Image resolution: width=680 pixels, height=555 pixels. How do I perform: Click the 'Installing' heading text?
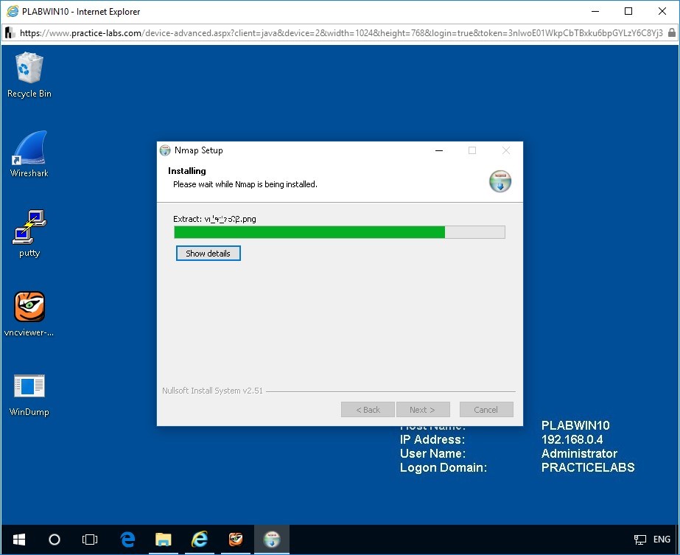tap(187, 171)
